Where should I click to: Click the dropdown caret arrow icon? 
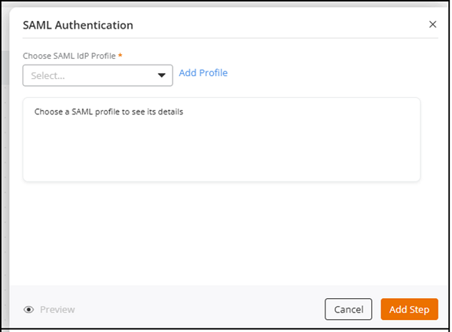(x=161, y=75)
